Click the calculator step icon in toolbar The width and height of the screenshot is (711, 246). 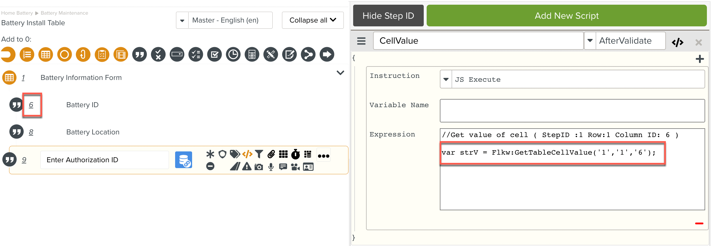pyautogui.click(x=252, y=54)
